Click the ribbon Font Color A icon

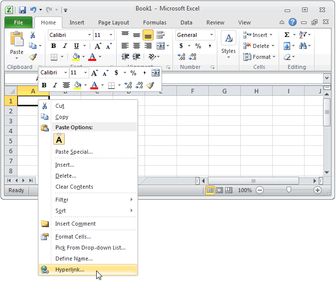point(92,57)
